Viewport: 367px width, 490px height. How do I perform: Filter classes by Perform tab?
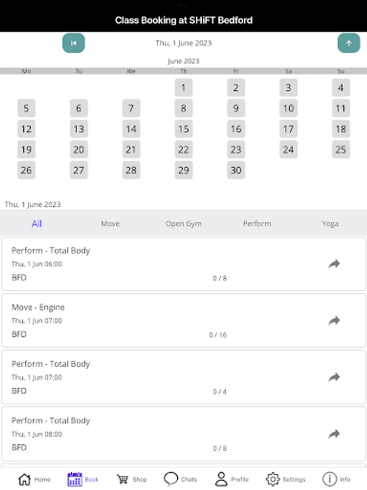coord(257,224)
